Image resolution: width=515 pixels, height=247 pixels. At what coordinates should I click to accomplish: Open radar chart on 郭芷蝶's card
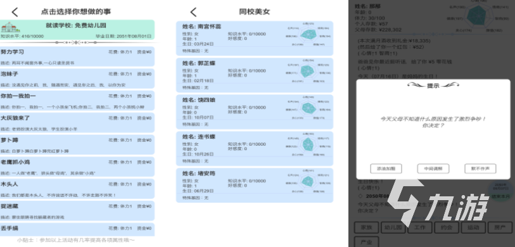307,71
